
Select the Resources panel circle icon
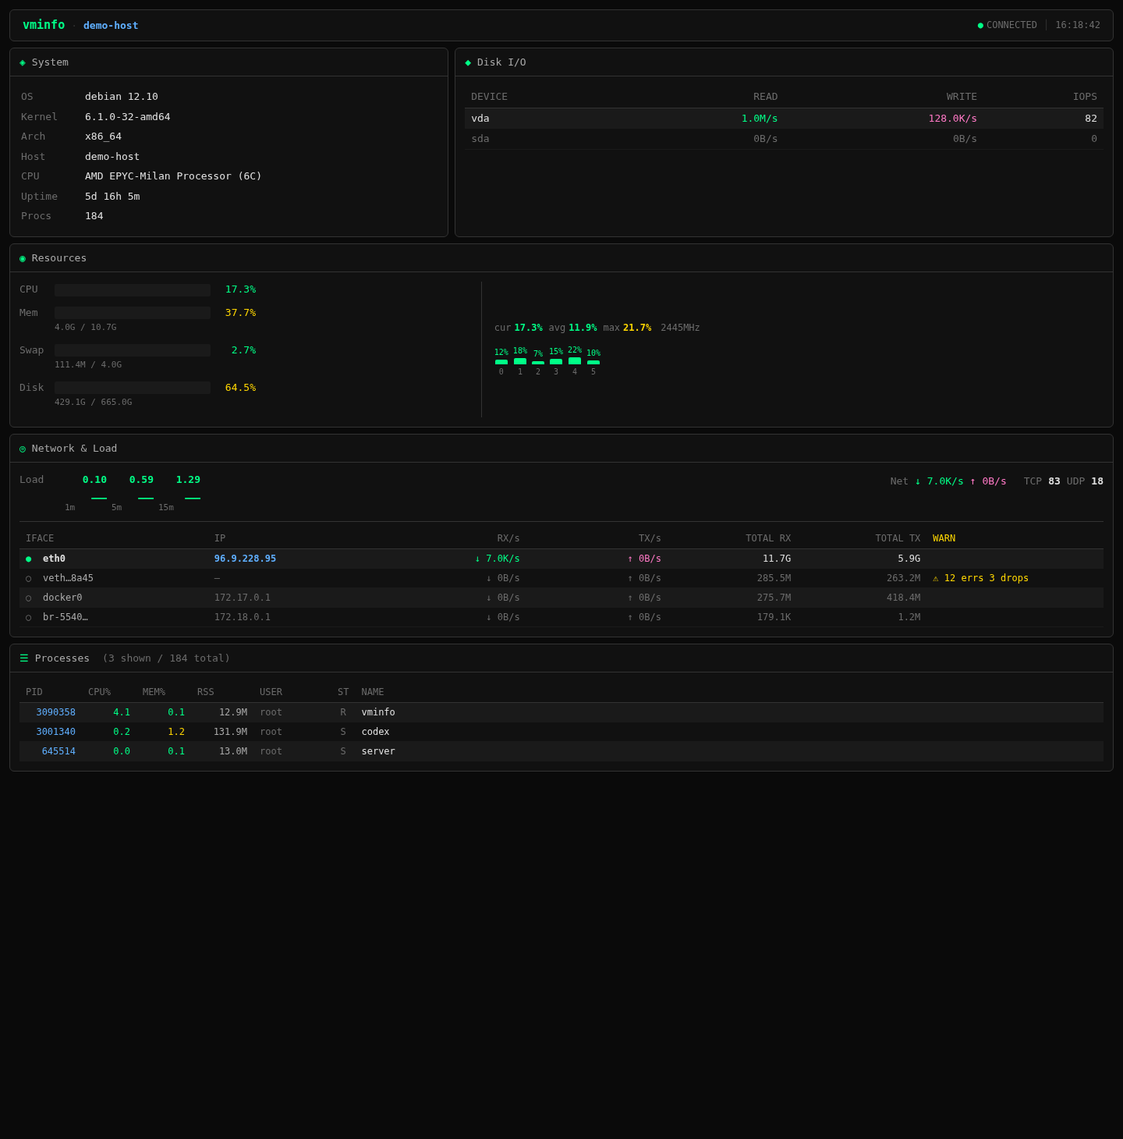coord(23,258)
